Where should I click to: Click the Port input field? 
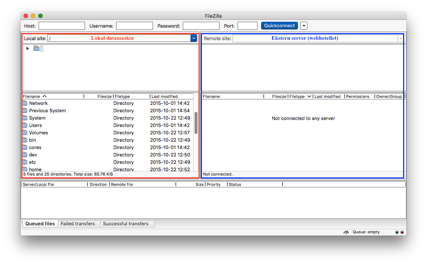248,26
